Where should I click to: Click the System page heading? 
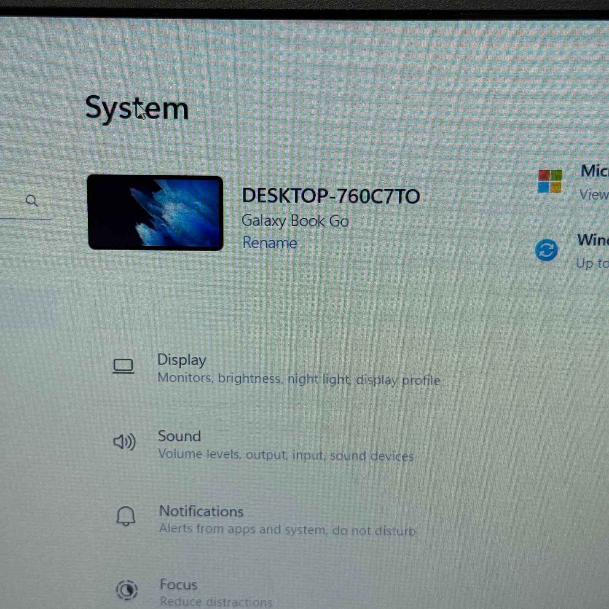pyautogui.click(x=137, y=109)
